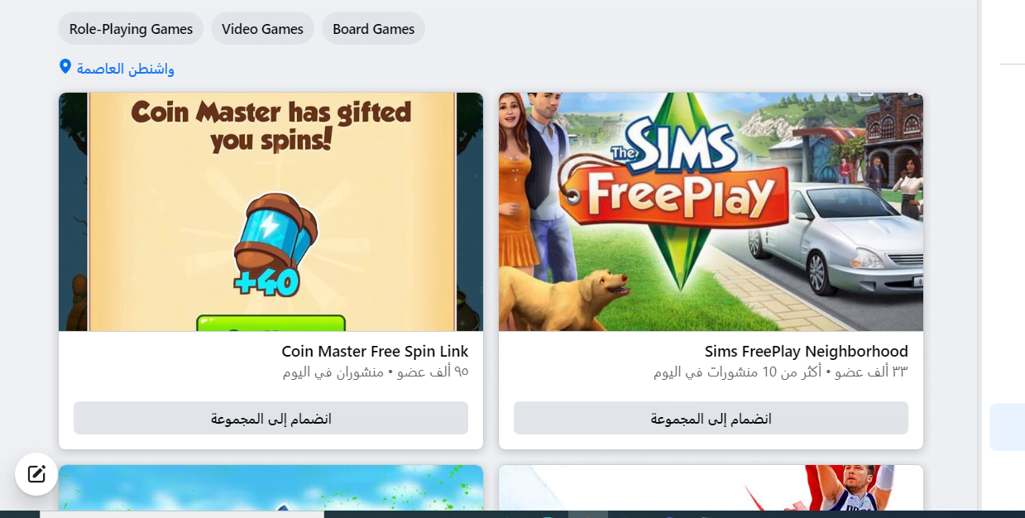The width and height of the screenshot is (1025, 518).
Task: Open the new message compose icon
Action: [36, 474]
